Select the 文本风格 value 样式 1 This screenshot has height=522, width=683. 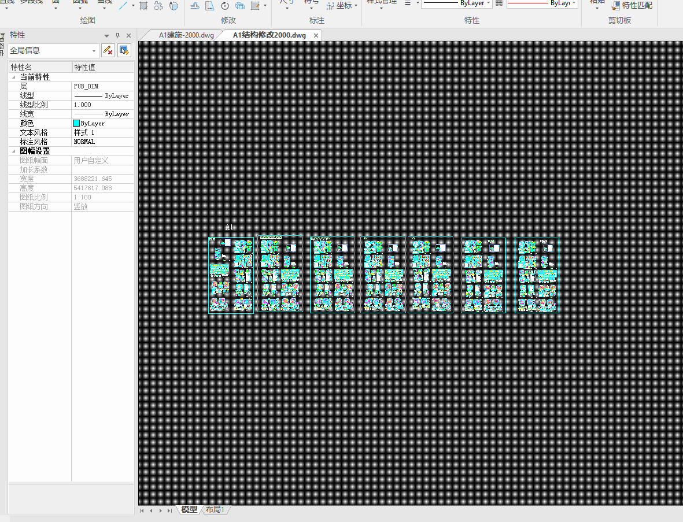103,132
